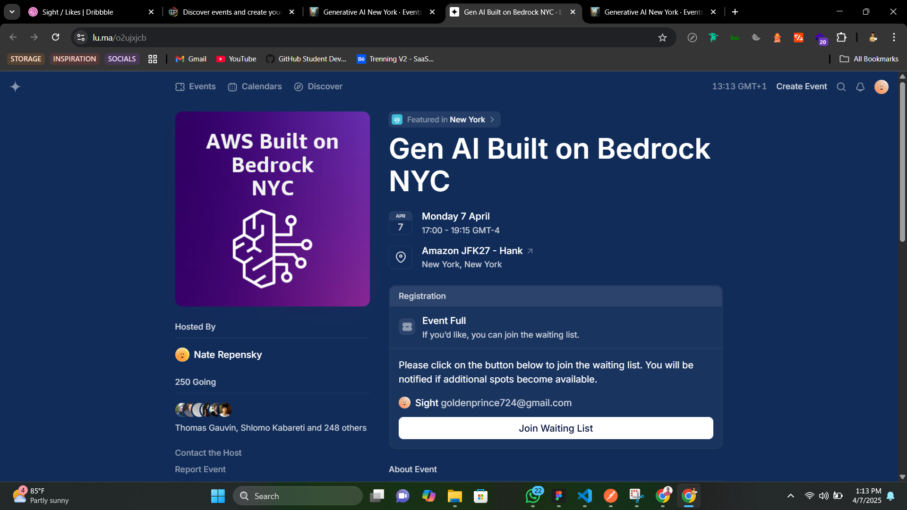Open the Chrome profile avatar in toolbar
Image resolution: width=907 pixels, height=510 pixels.
tap(873, 37)
